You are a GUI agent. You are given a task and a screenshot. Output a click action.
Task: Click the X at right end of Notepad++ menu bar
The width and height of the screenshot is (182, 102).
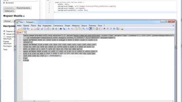click(173, 25)
